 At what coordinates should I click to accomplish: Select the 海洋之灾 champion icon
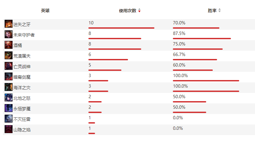tap(9, 87)
